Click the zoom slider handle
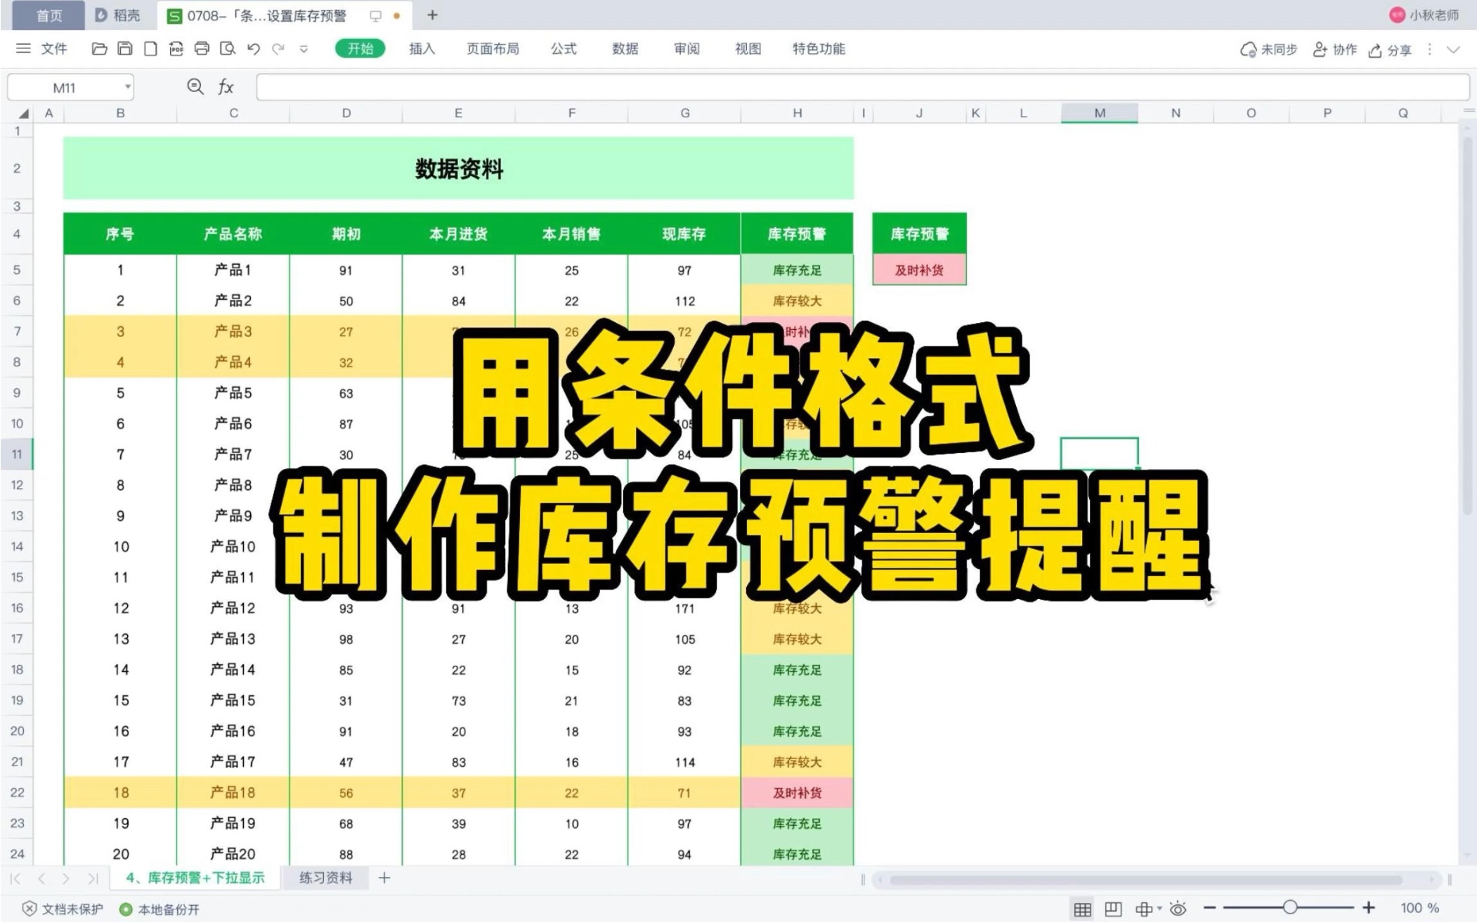 (1290, 907)
